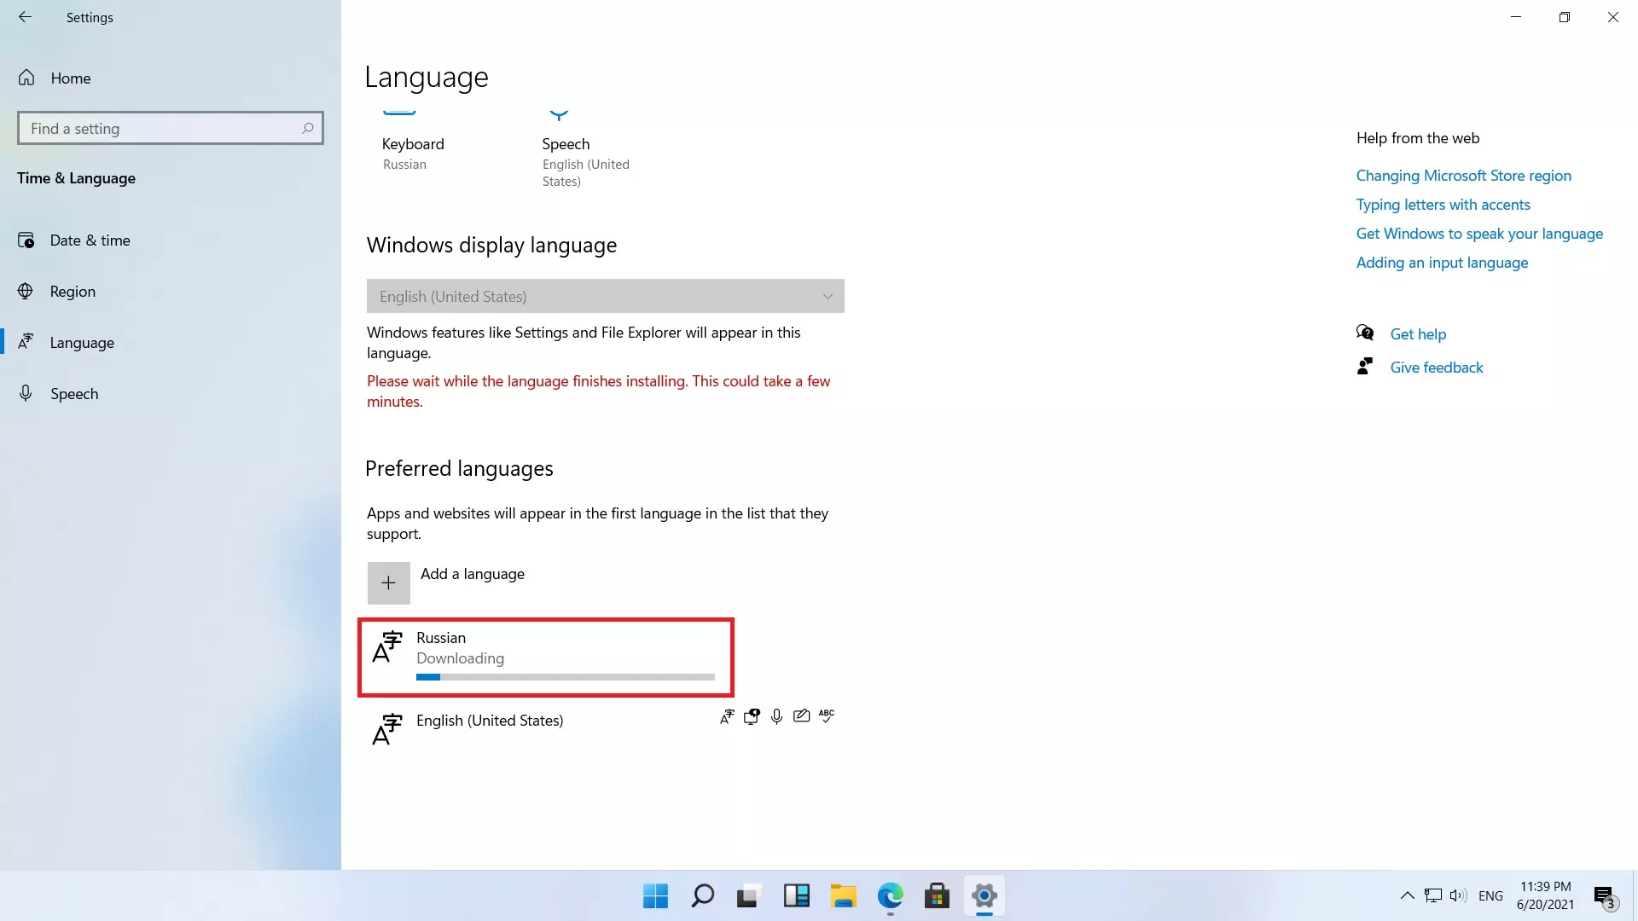Show hidden system tray icons chevron
This screenshot has width=1638, height=921.
[x=1407, y=895]
